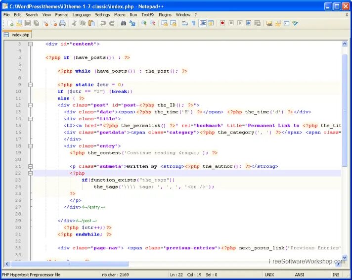Open the Plugins menu
Image resolution: width=352 pixels, height=280 pixels.
click(x=165, y=15)
